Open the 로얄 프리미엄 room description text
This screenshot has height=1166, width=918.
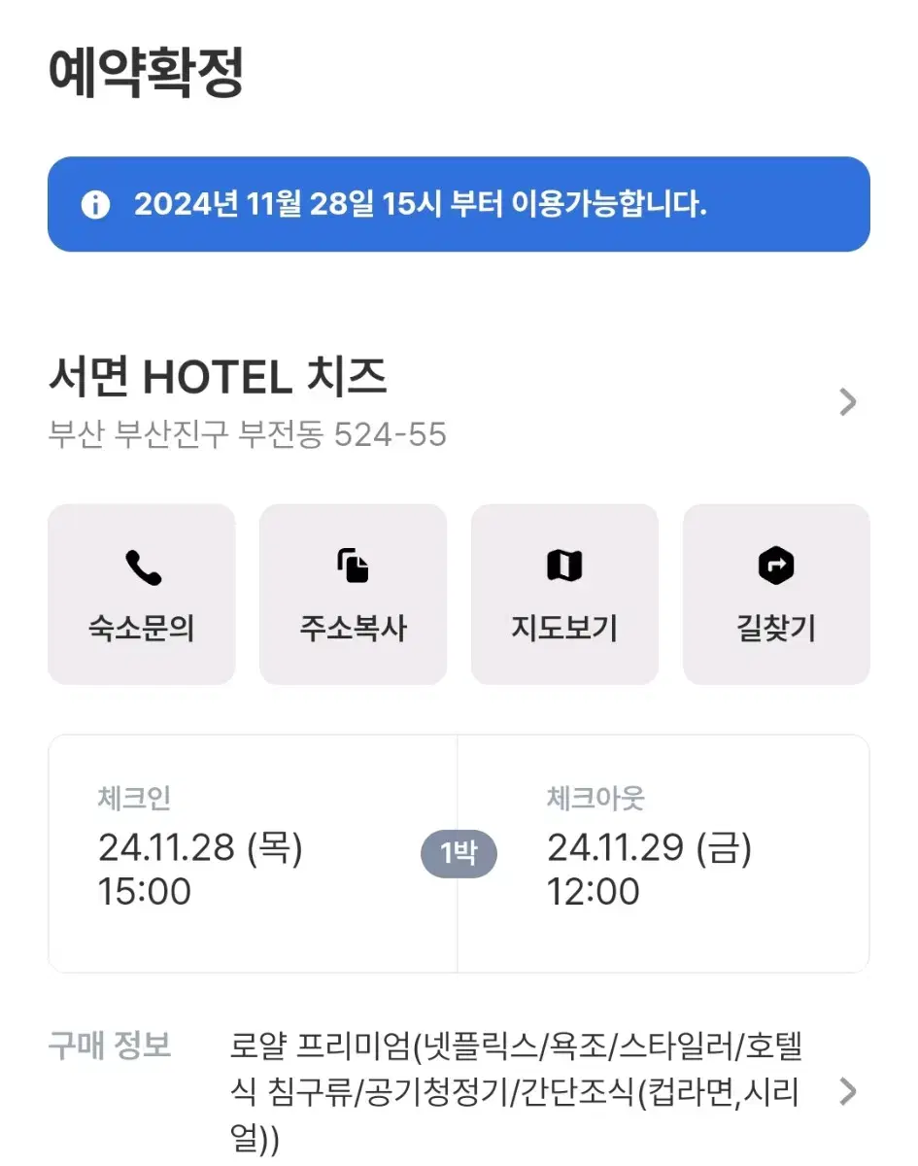(517, 1092)
